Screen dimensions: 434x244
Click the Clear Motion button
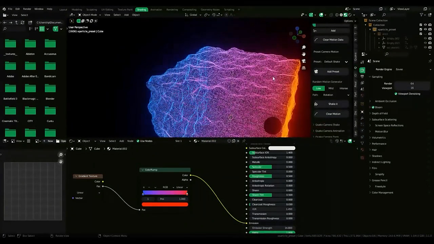coord(331,114)
